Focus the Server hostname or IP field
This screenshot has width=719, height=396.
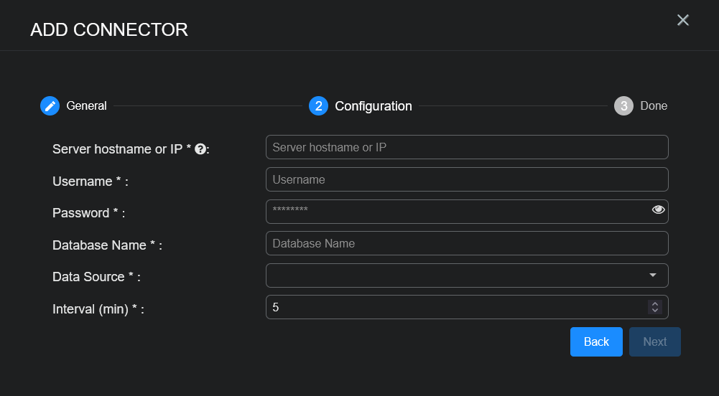[x=467, y=147]
